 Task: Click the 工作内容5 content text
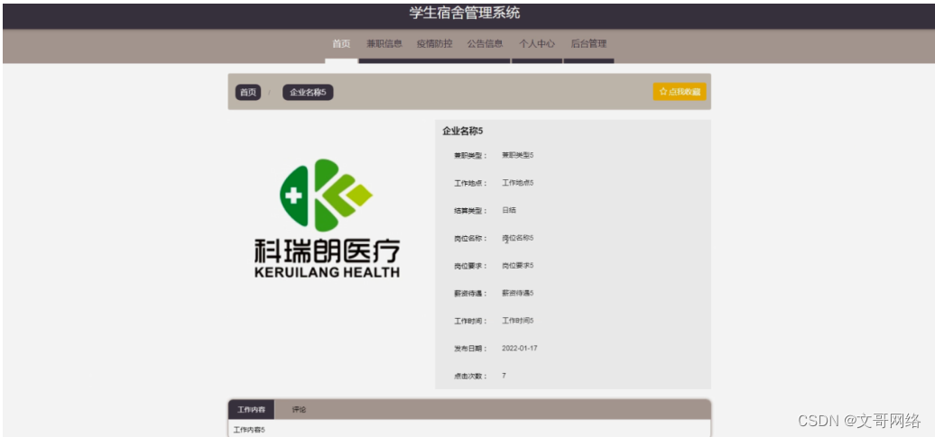(249, 430)
